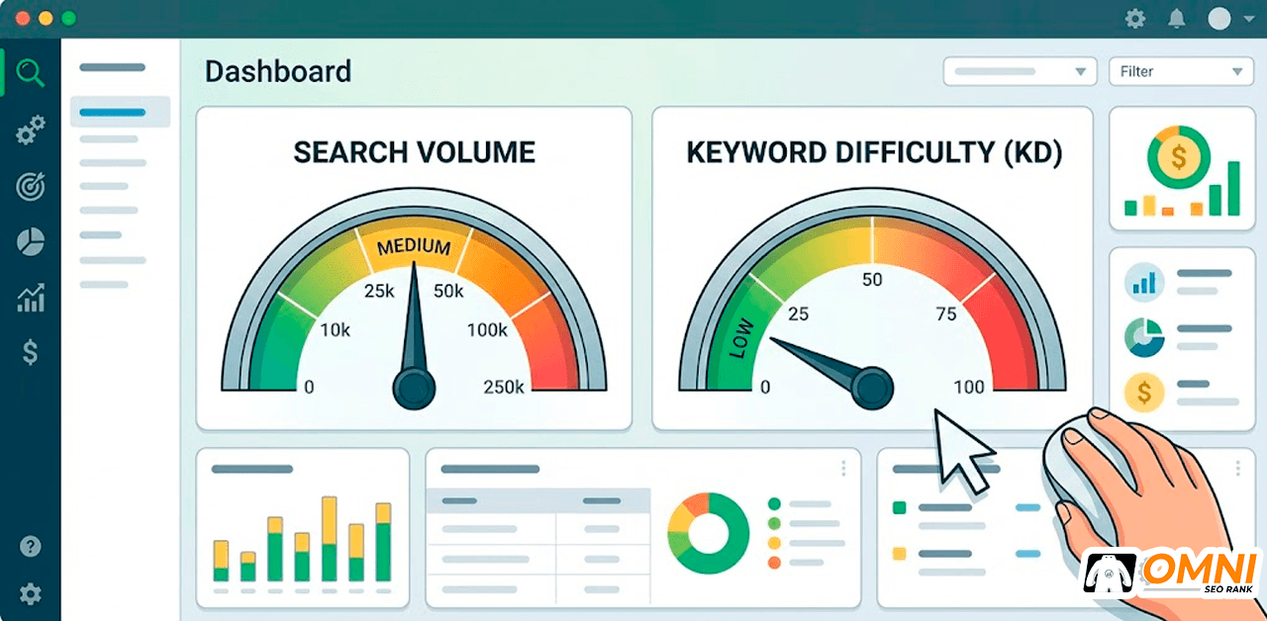Viewport: 1267px width, 621px height.
Task: Open the bottom-right card's three-dot menu
Action: pos(1237,468)
